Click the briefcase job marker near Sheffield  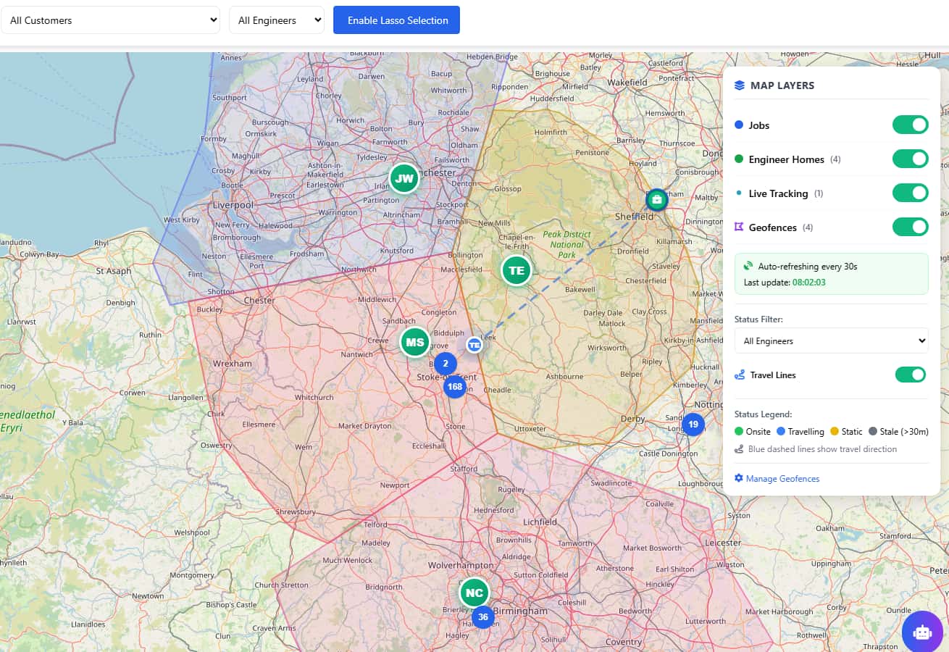pyautogui.click(x=656, y=199)
